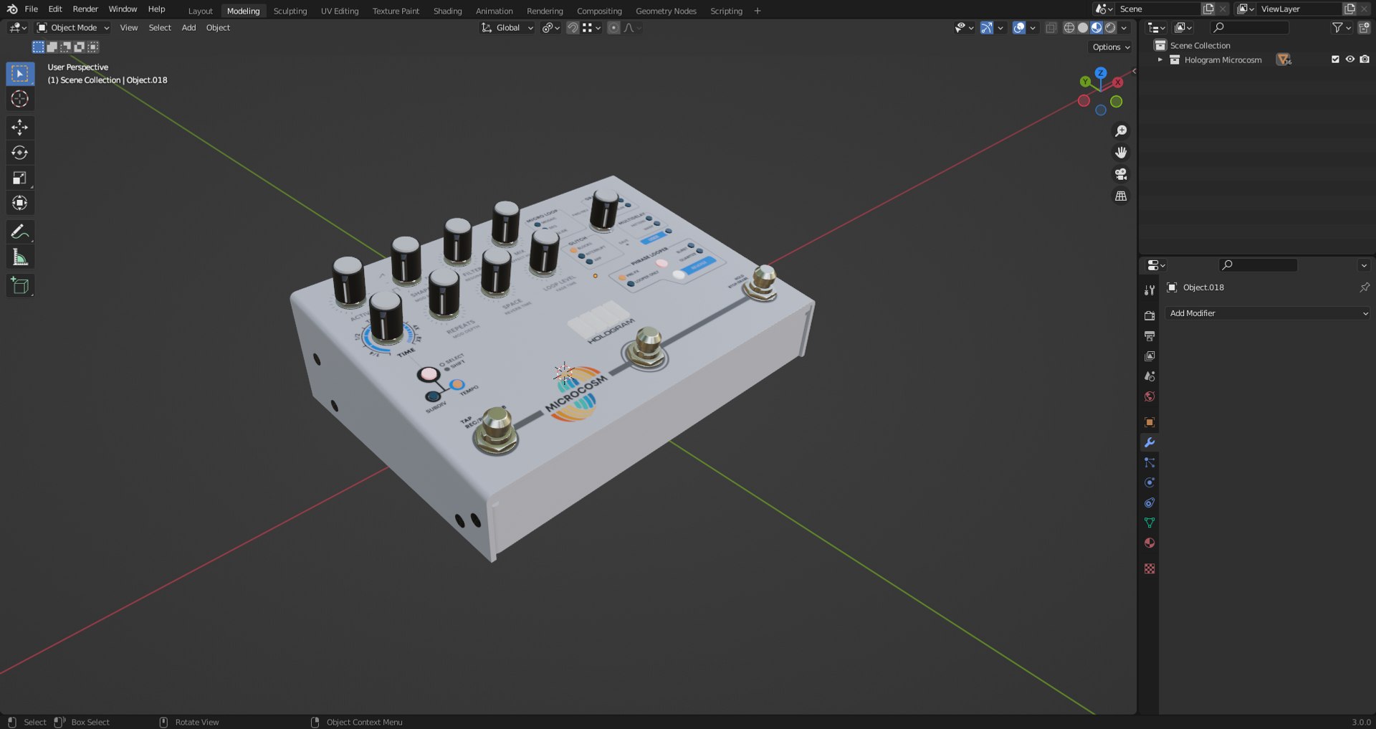Image resolution: width=1376 pixels, height=729 pixels.
Task: Select the Cursor tool in toolbar
Action: click(x=20, y=99)
